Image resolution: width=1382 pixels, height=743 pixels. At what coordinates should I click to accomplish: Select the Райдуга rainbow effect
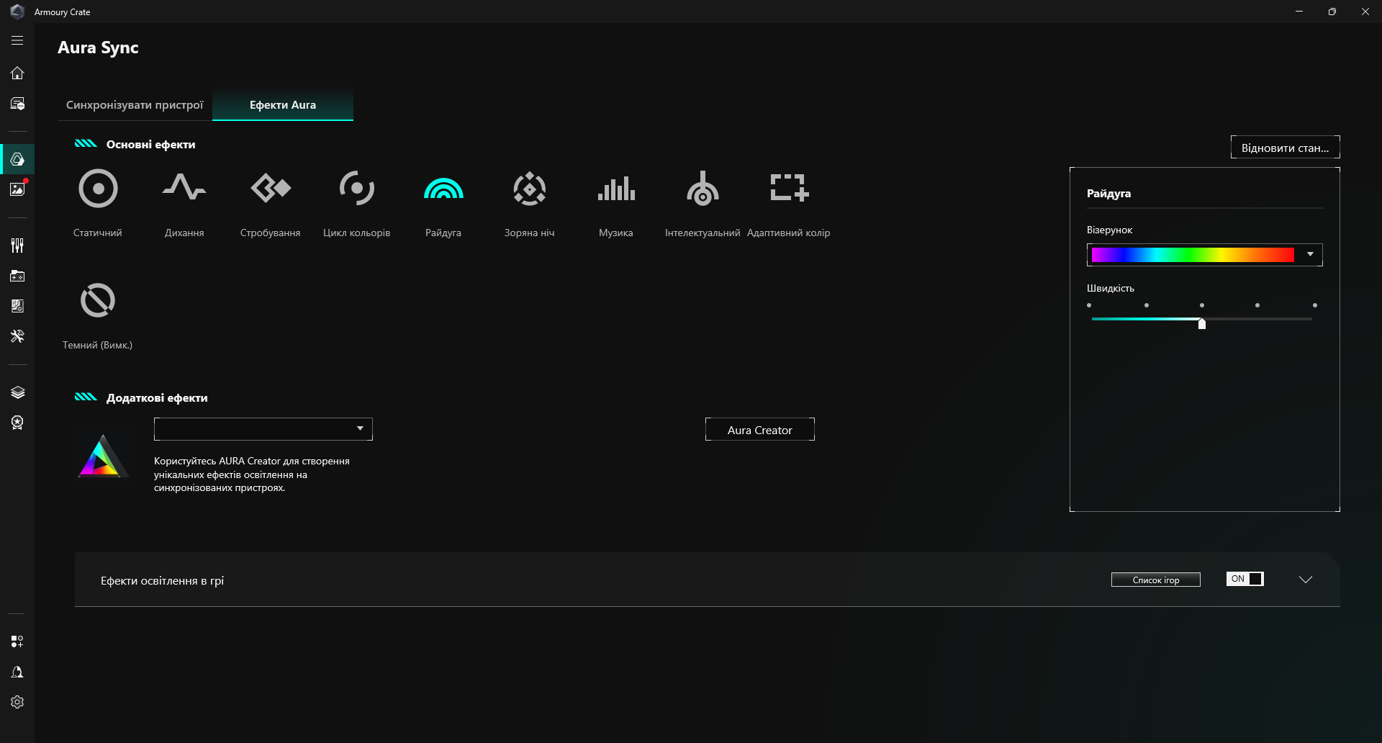pos(443,203)
